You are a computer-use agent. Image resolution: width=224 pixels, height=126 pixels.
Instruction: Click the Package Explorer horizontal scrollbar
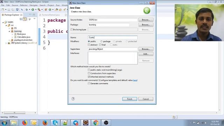[x=15, y=113]
